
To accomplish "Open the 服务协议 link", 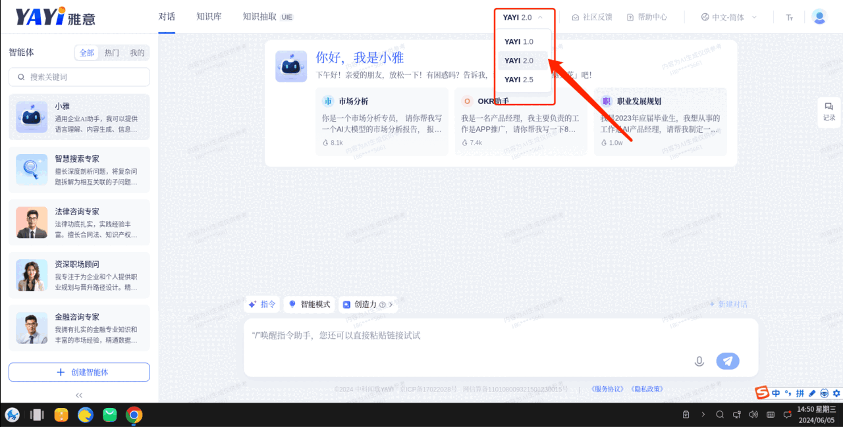I will point(607,389).
